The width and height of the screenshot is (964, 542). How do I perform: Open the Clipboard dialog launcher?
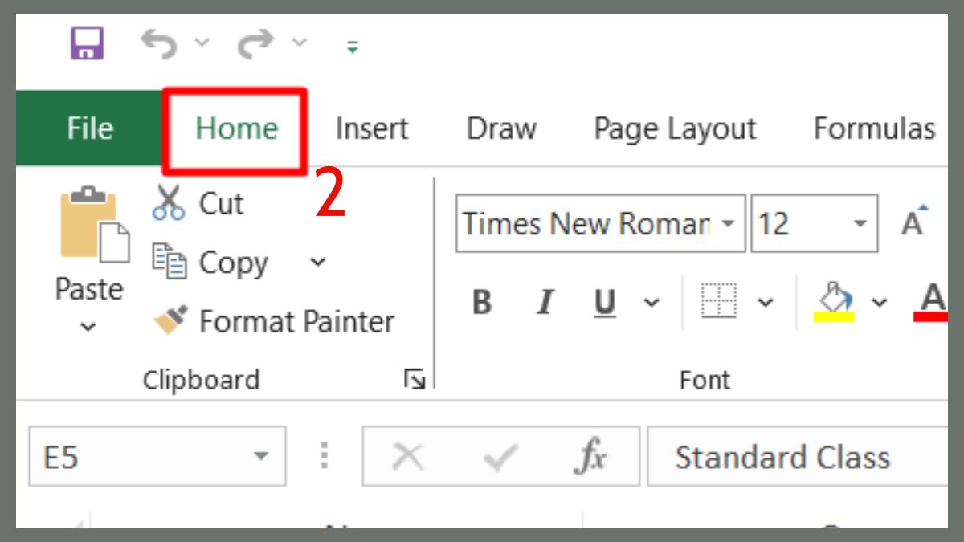click(415, 378)
